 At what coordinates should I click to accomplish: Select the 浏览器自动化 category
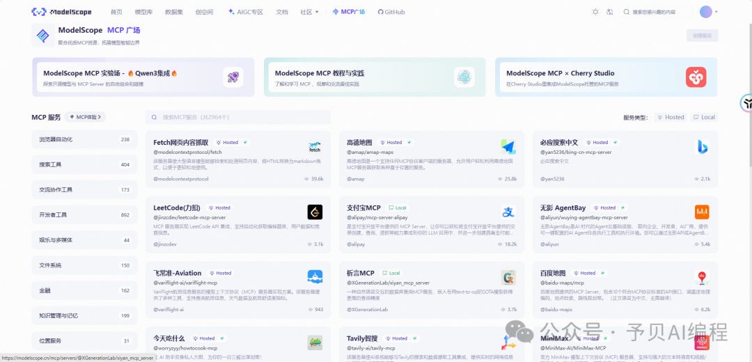[84, 139]
